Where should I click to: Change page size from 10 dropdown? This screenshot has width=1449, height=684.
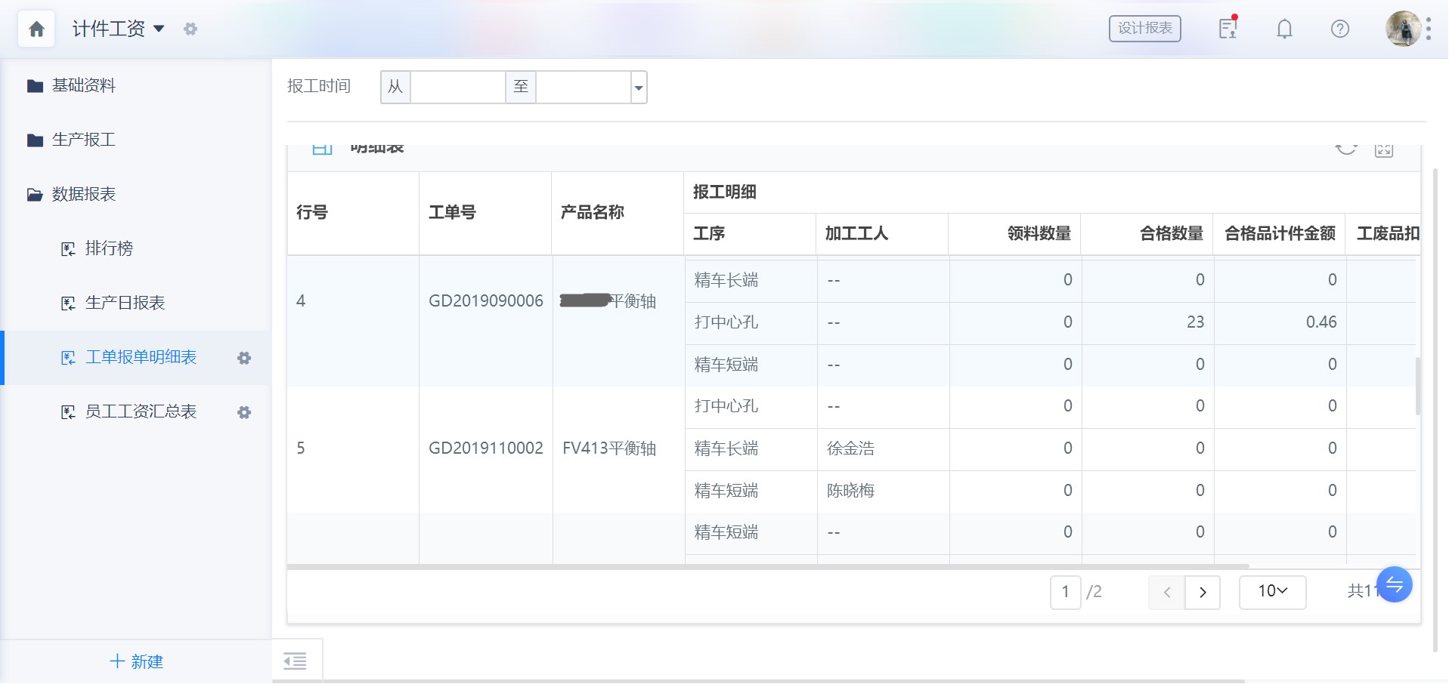point(1272,592)
